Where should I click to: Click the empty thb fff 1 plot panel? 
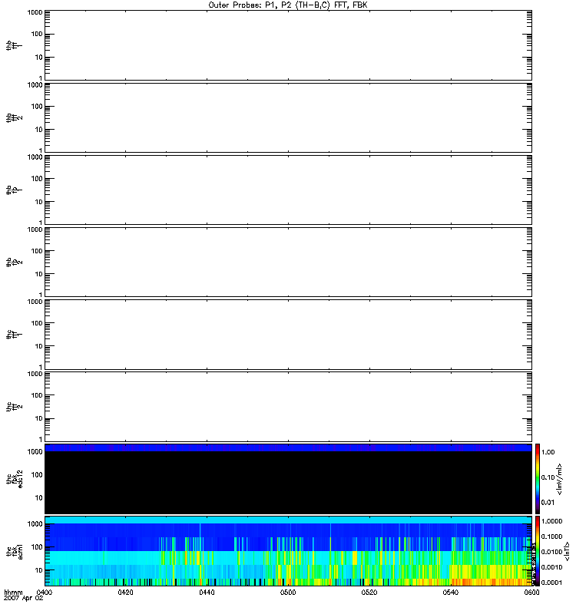pyautogui.click(x=288, y=45)
